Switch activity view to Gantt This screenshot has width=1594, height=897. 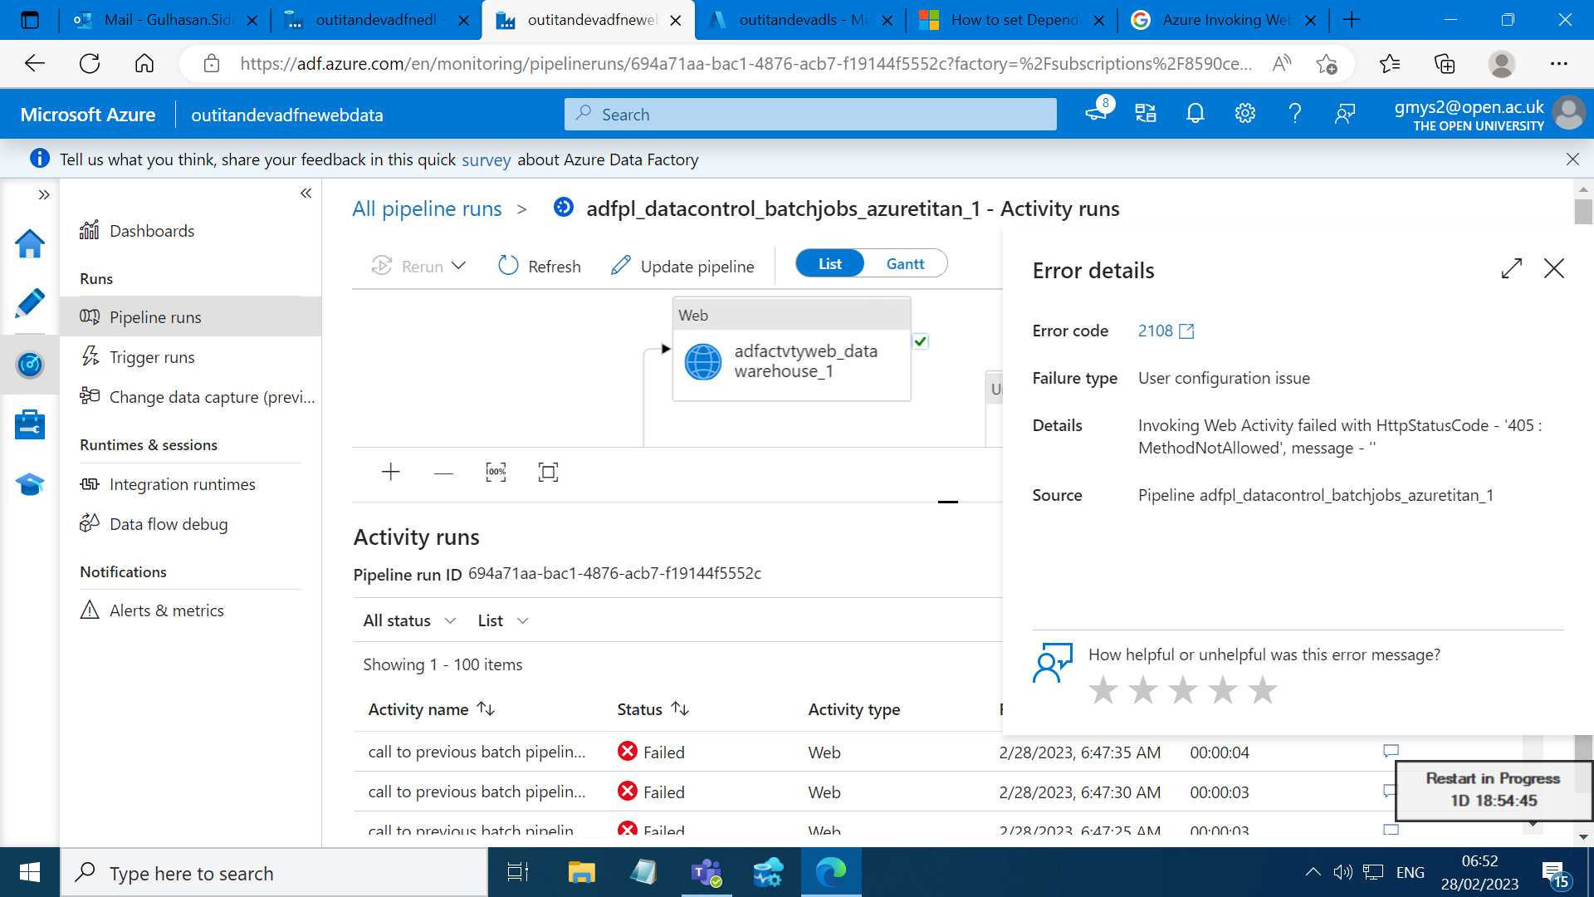904,264
